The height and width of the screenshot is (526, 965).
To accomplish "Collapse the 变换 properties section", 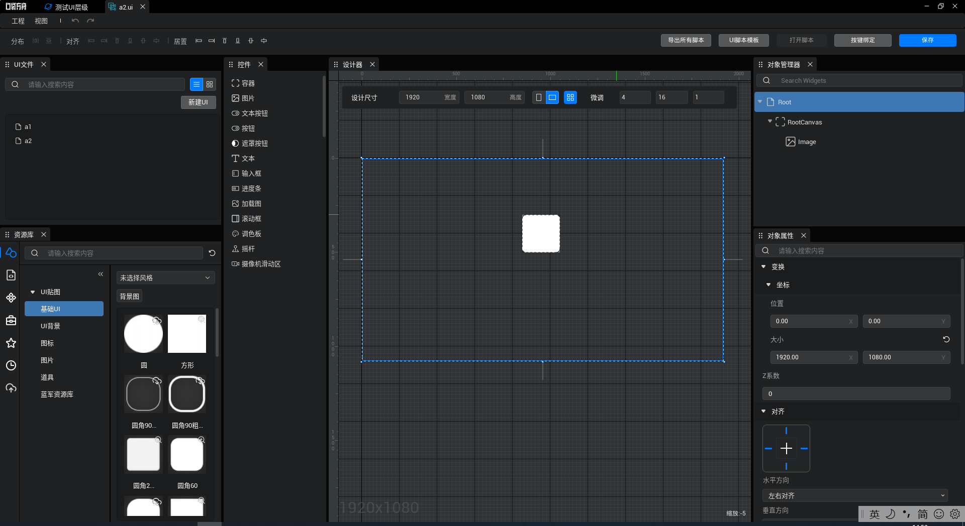I will (x=763, y=267).
